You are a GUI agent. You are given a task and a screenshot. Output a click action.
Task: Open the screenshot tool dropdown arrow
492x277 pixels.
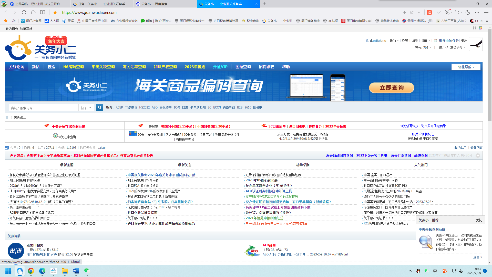point(451,12)
